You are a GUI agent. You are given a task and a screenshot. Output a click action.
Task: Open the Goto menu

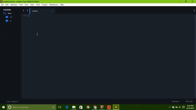pos(32,5)
